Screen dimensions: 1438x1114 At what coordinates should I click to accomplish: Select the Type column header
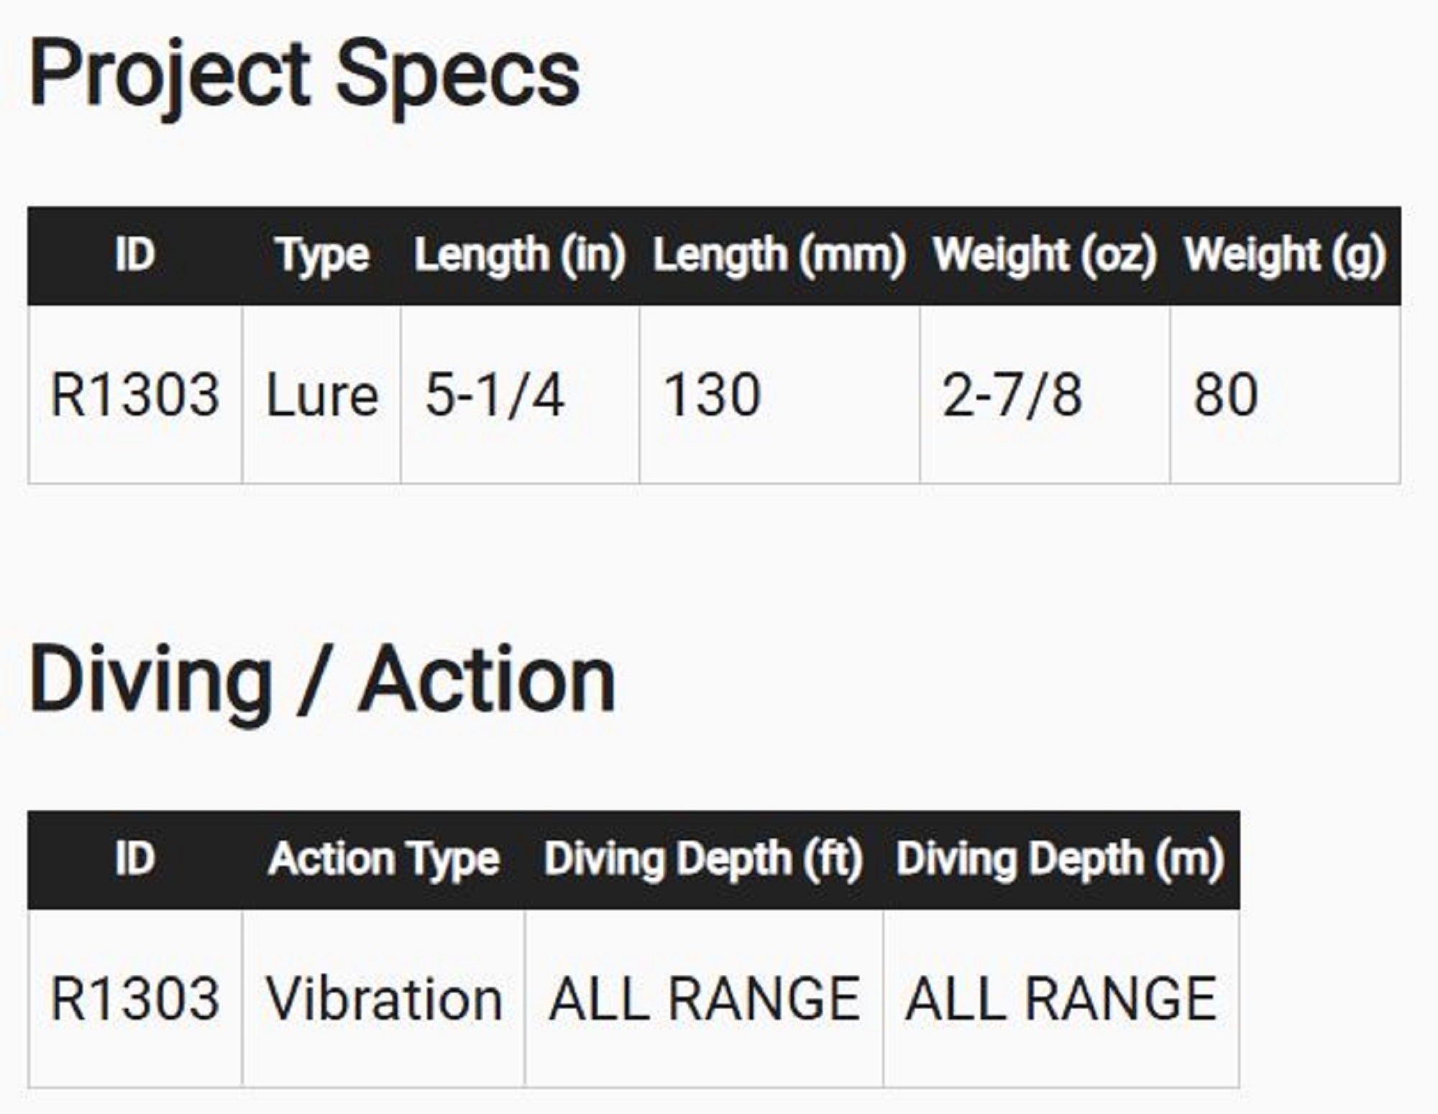click(321, 255)
